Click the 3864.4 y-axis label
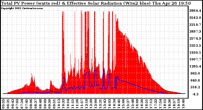The width and height of the screenshot is (203, 110). click(195, 11)
